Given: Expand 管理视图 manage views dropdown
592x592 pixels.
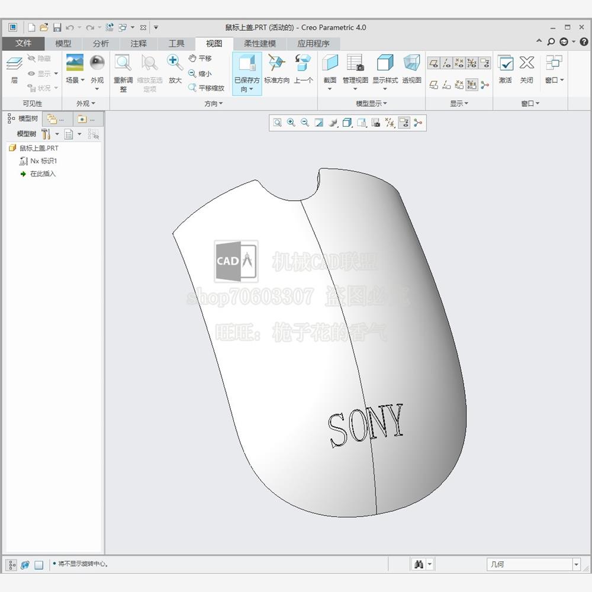Looking at the screenshot, I should click(355, 89).
